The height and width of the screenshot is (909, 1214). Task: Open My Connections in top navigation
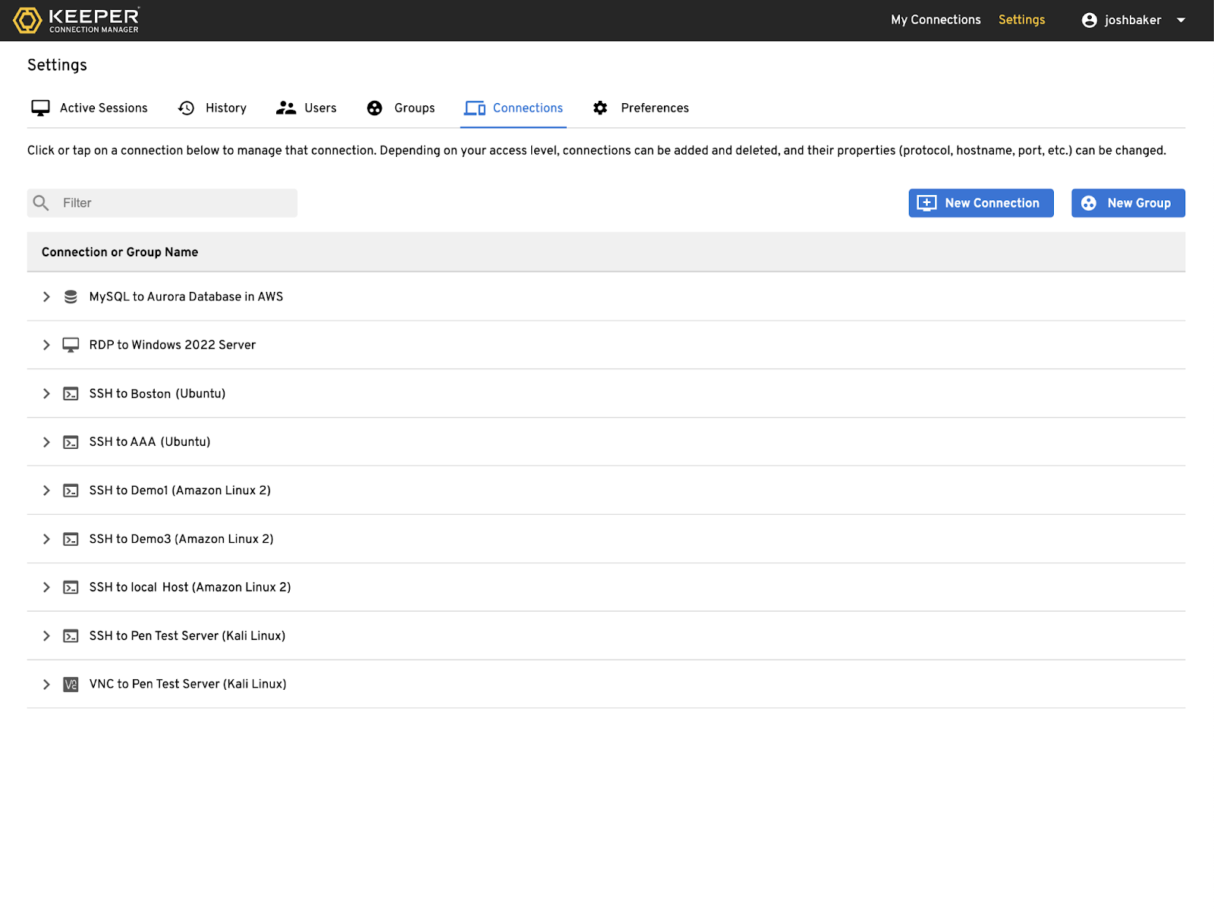[x=936, y=20]
